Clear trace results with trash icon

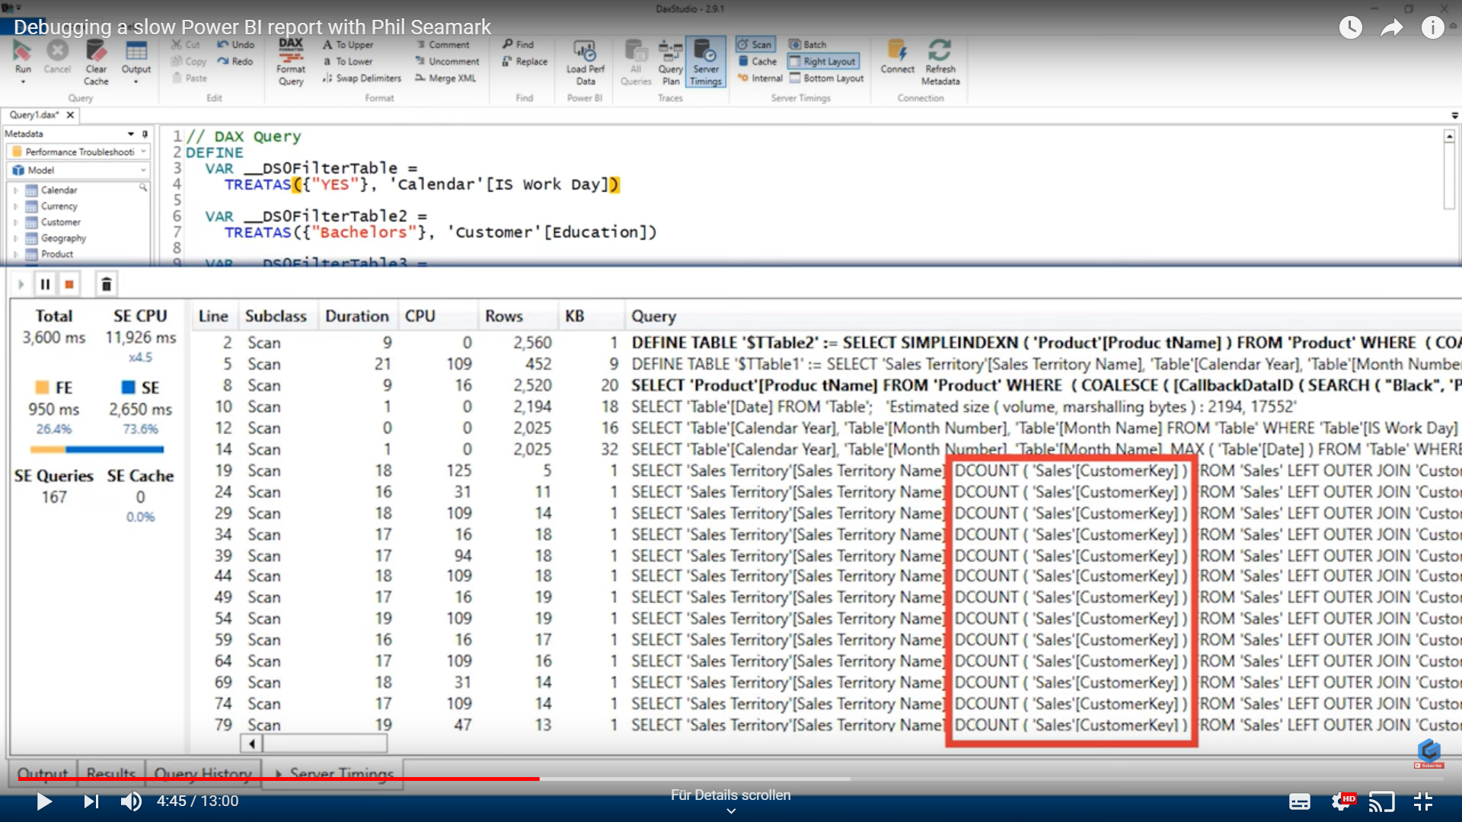point(107,285)
